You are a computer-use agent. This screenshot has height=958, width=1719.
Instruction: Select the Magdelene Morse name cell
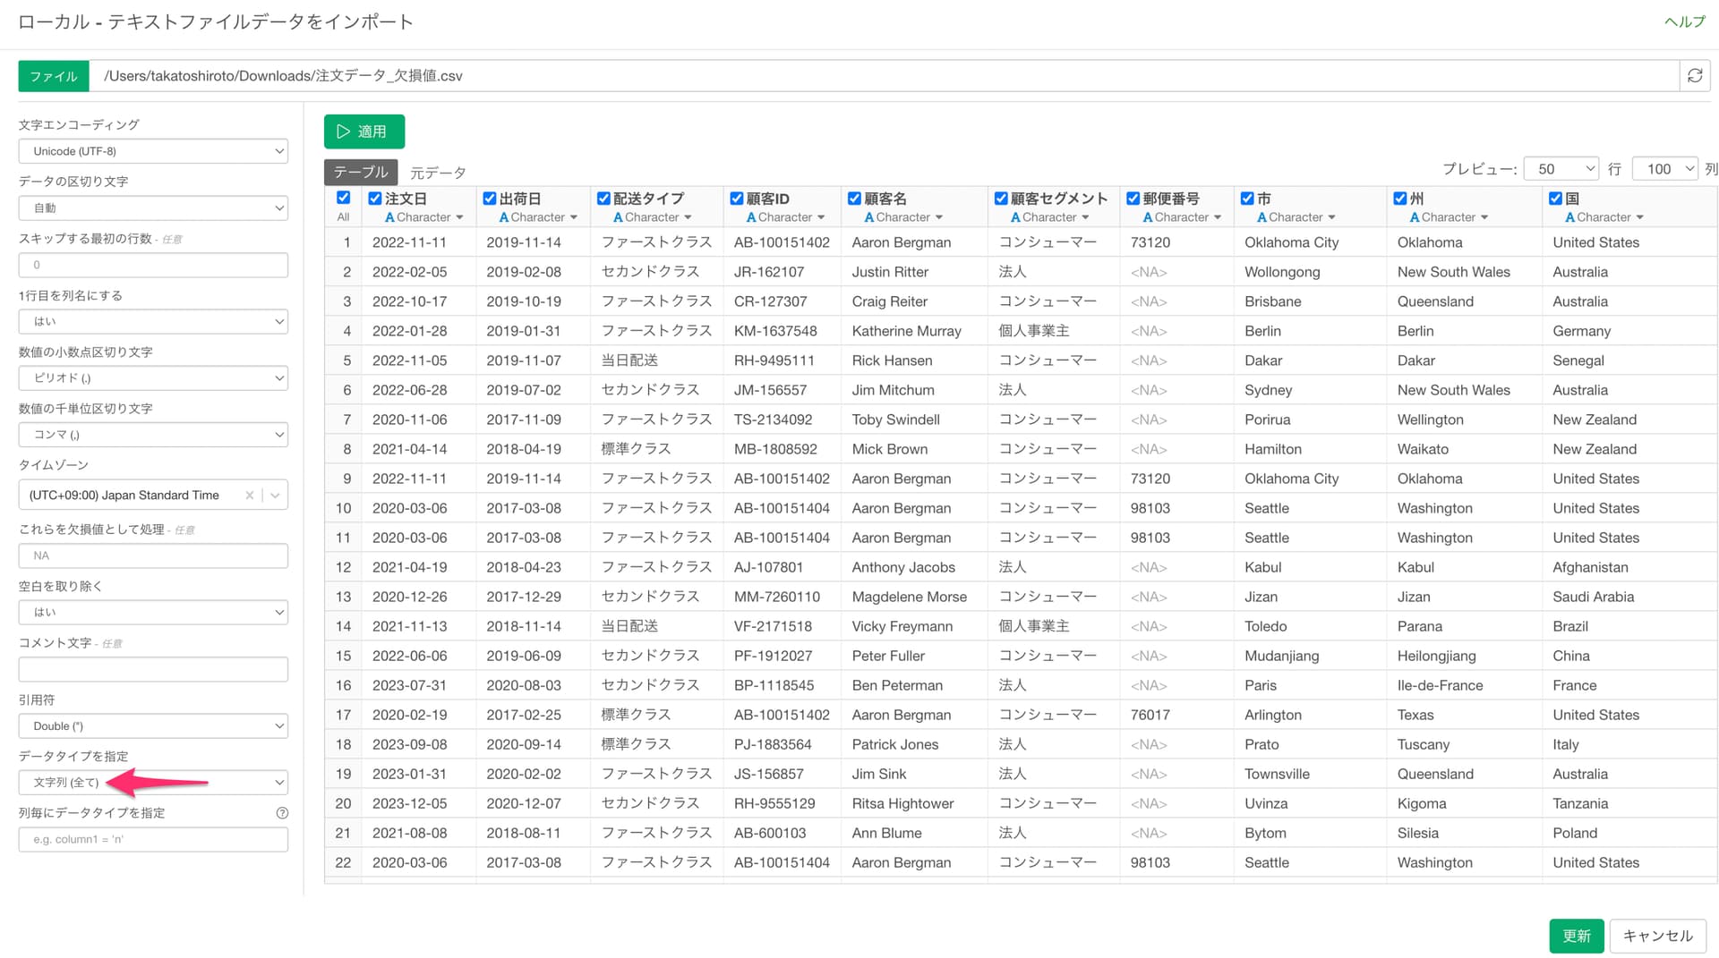(914, 597)
